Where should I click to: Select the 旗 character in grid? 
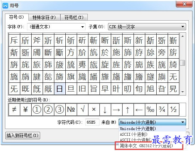[71, 77]
